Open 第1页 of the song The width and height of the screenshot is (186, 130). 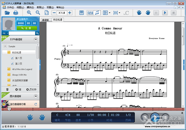point(19,58)
